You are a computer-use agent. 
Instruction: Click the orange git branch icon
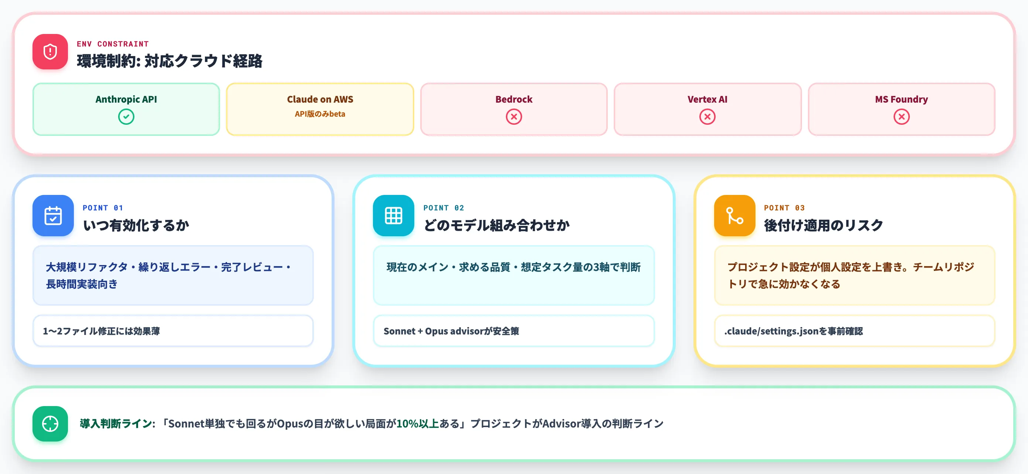734,216
